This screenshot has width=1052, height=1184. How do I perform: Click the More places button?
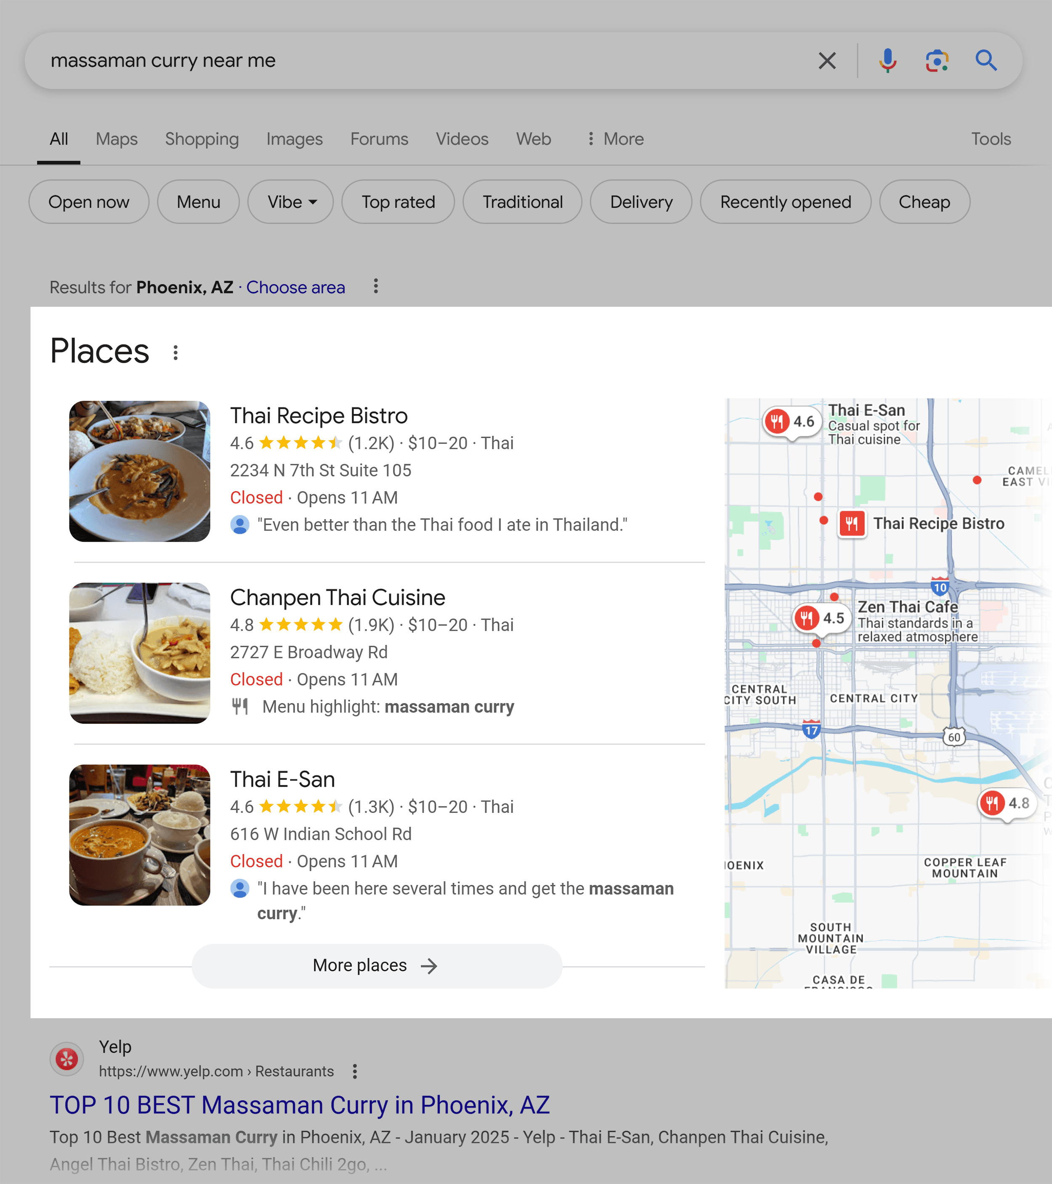click(x=376, y=966)
